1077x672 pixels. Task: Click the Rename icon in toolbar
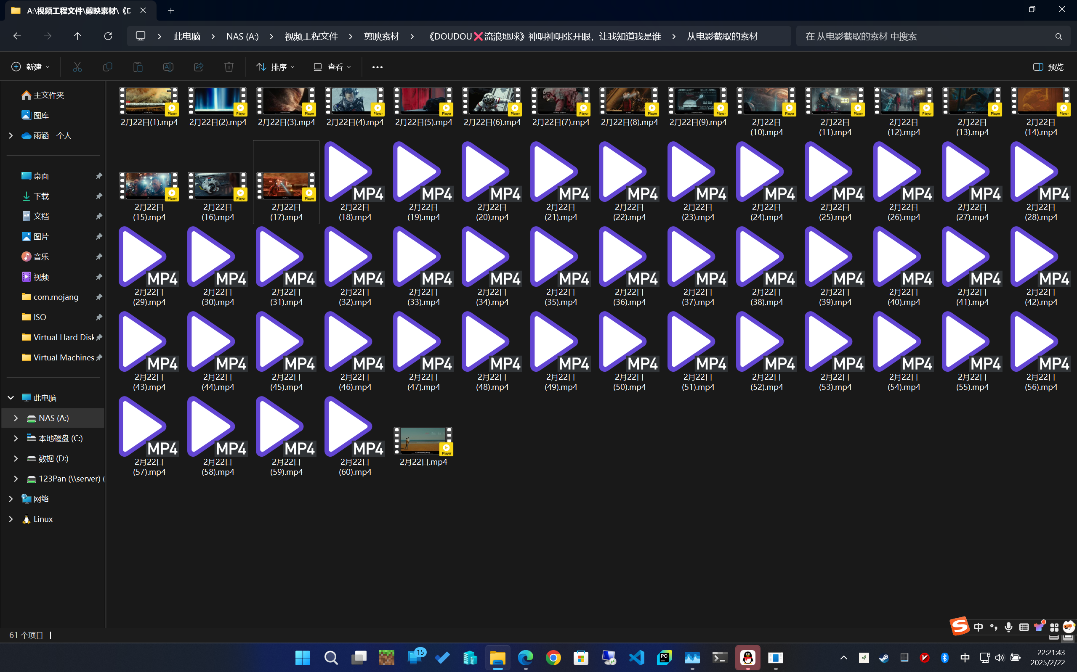coord(168,67)
